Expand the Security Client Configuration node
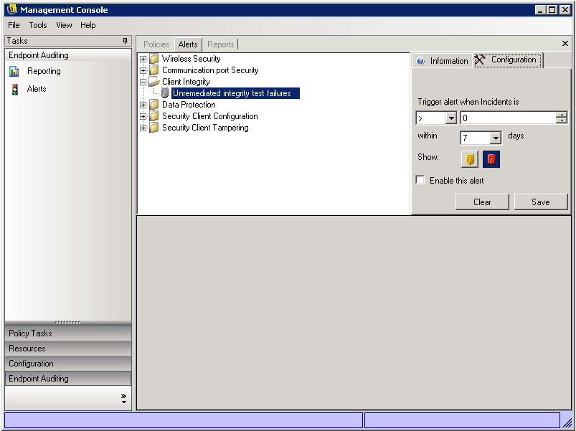Viewport: 576px width, 431px height. tap(143, 116)
